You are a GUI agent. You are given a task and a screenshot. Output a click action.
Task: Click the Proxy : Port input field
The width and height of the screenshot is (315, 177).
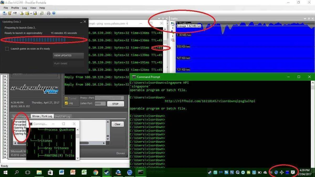pyautogui.click(x=109, y=98)
